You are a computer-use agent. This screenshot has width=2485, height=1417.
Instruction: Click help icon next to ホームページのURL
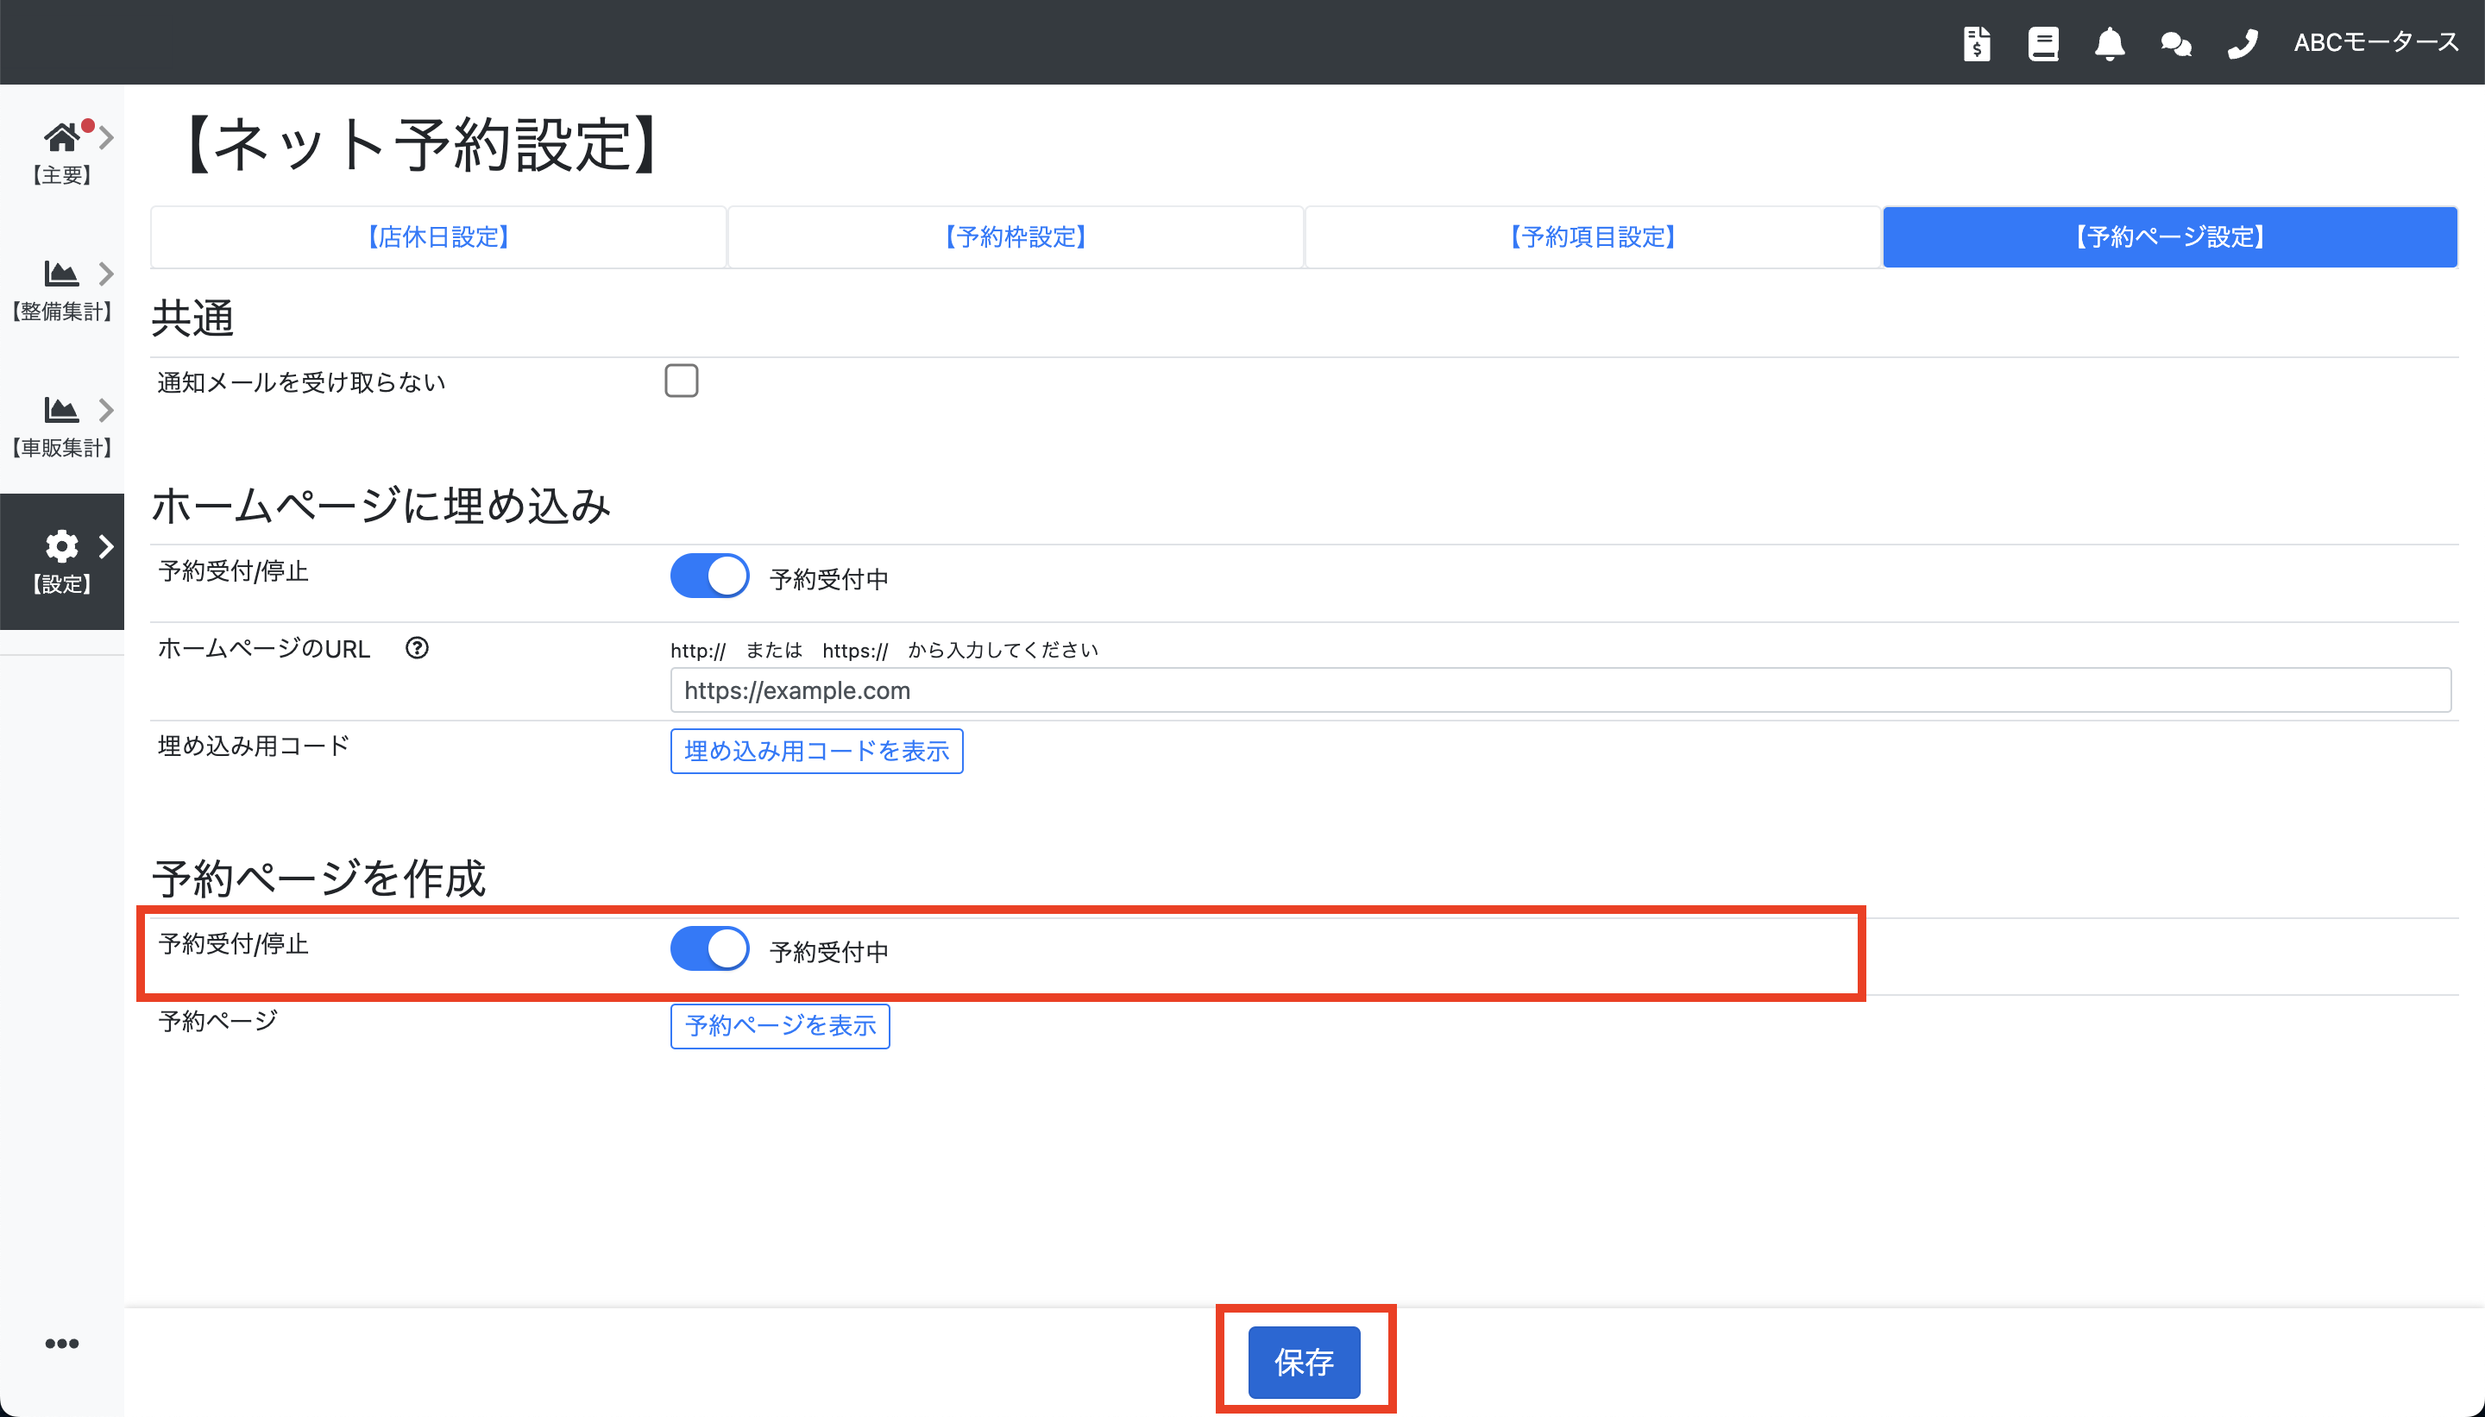pos(417,648)
